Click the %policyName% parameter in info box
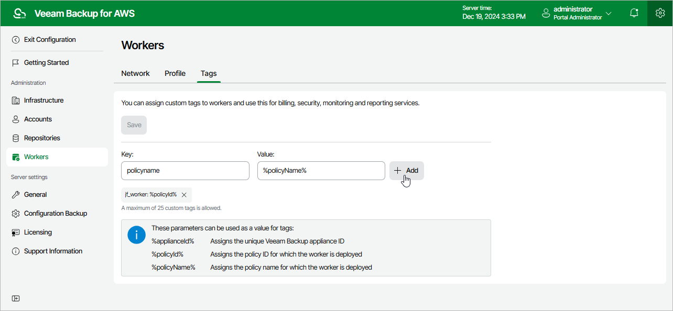 (x=173, y=268)
